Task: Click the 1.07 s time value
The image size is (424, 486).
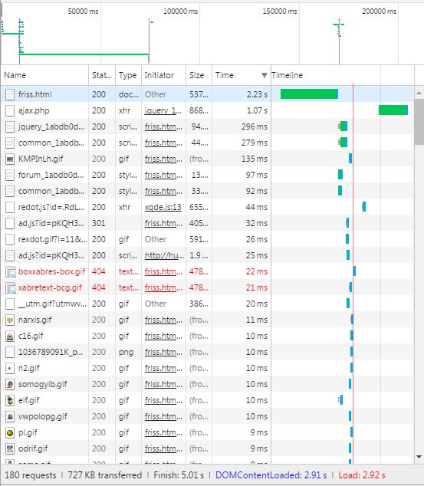Action: click(257, 110)
